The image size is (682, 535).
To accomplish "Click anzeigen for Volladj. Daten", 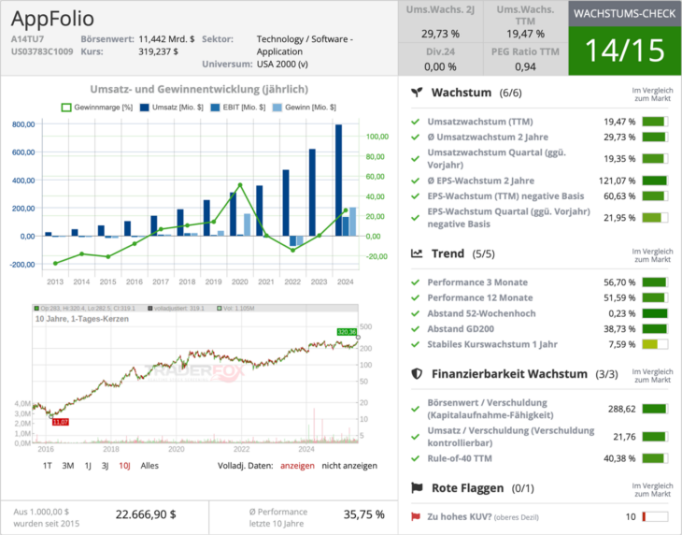I will (297, 466).
